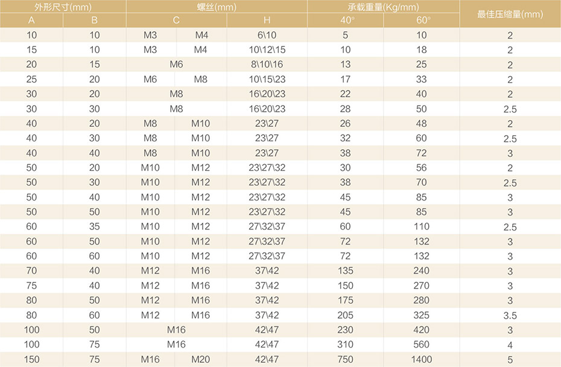Select the M20 screw size cell
561x367 pixels.
(201, 360)
